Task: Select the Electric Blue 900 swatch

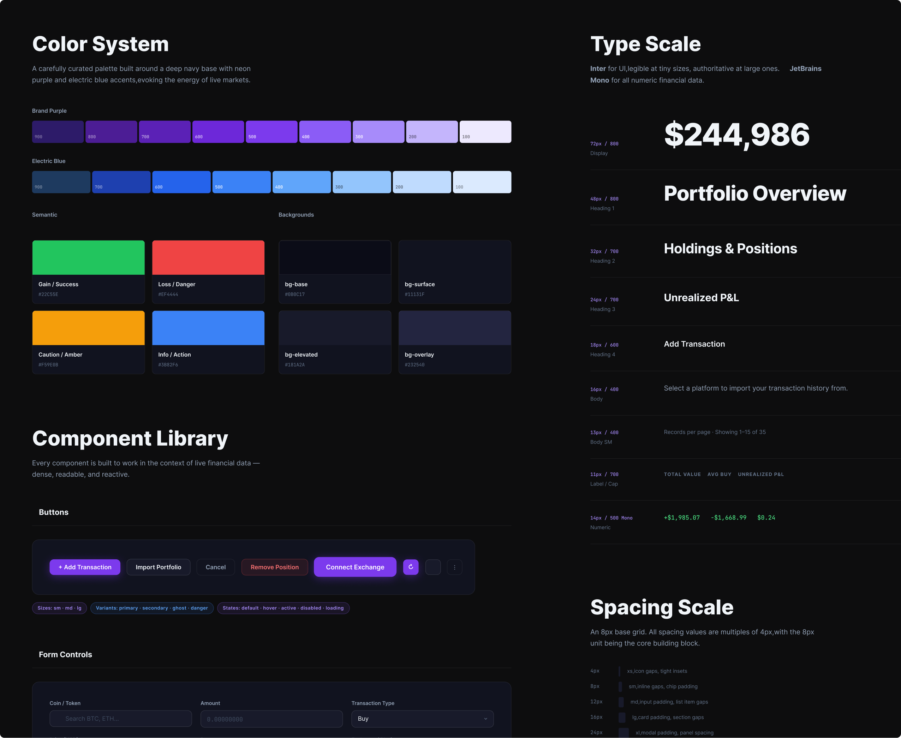Action: [x=61, y=182]
